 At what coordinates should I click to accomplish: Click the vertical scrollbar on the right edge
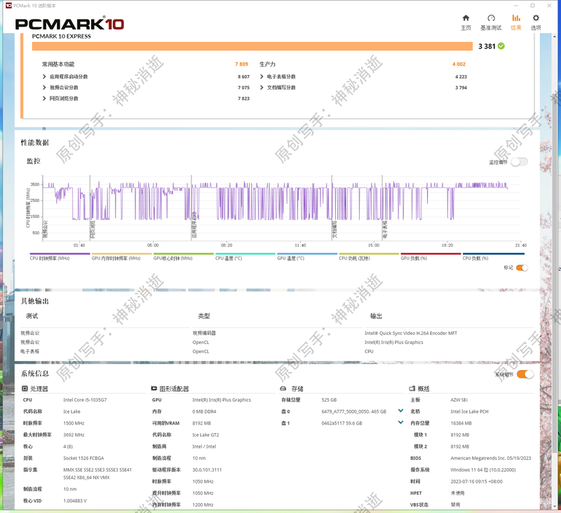(555, 243)
